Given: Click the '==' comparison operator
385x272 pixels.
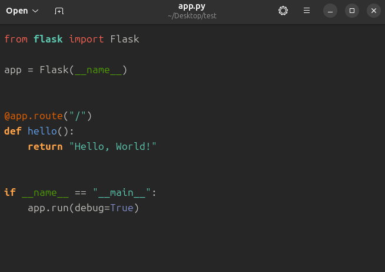Looking at the screenshot, I should pos(81,193).
